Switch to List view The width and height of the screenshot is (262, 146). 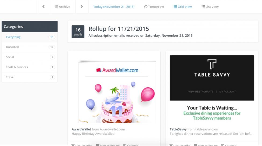coord(210,7)
